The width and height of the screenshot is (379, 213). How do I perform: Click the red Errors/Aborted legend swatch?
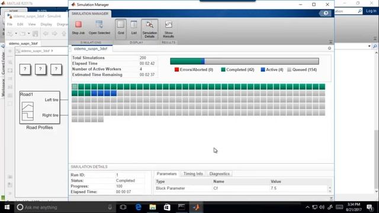176,70
